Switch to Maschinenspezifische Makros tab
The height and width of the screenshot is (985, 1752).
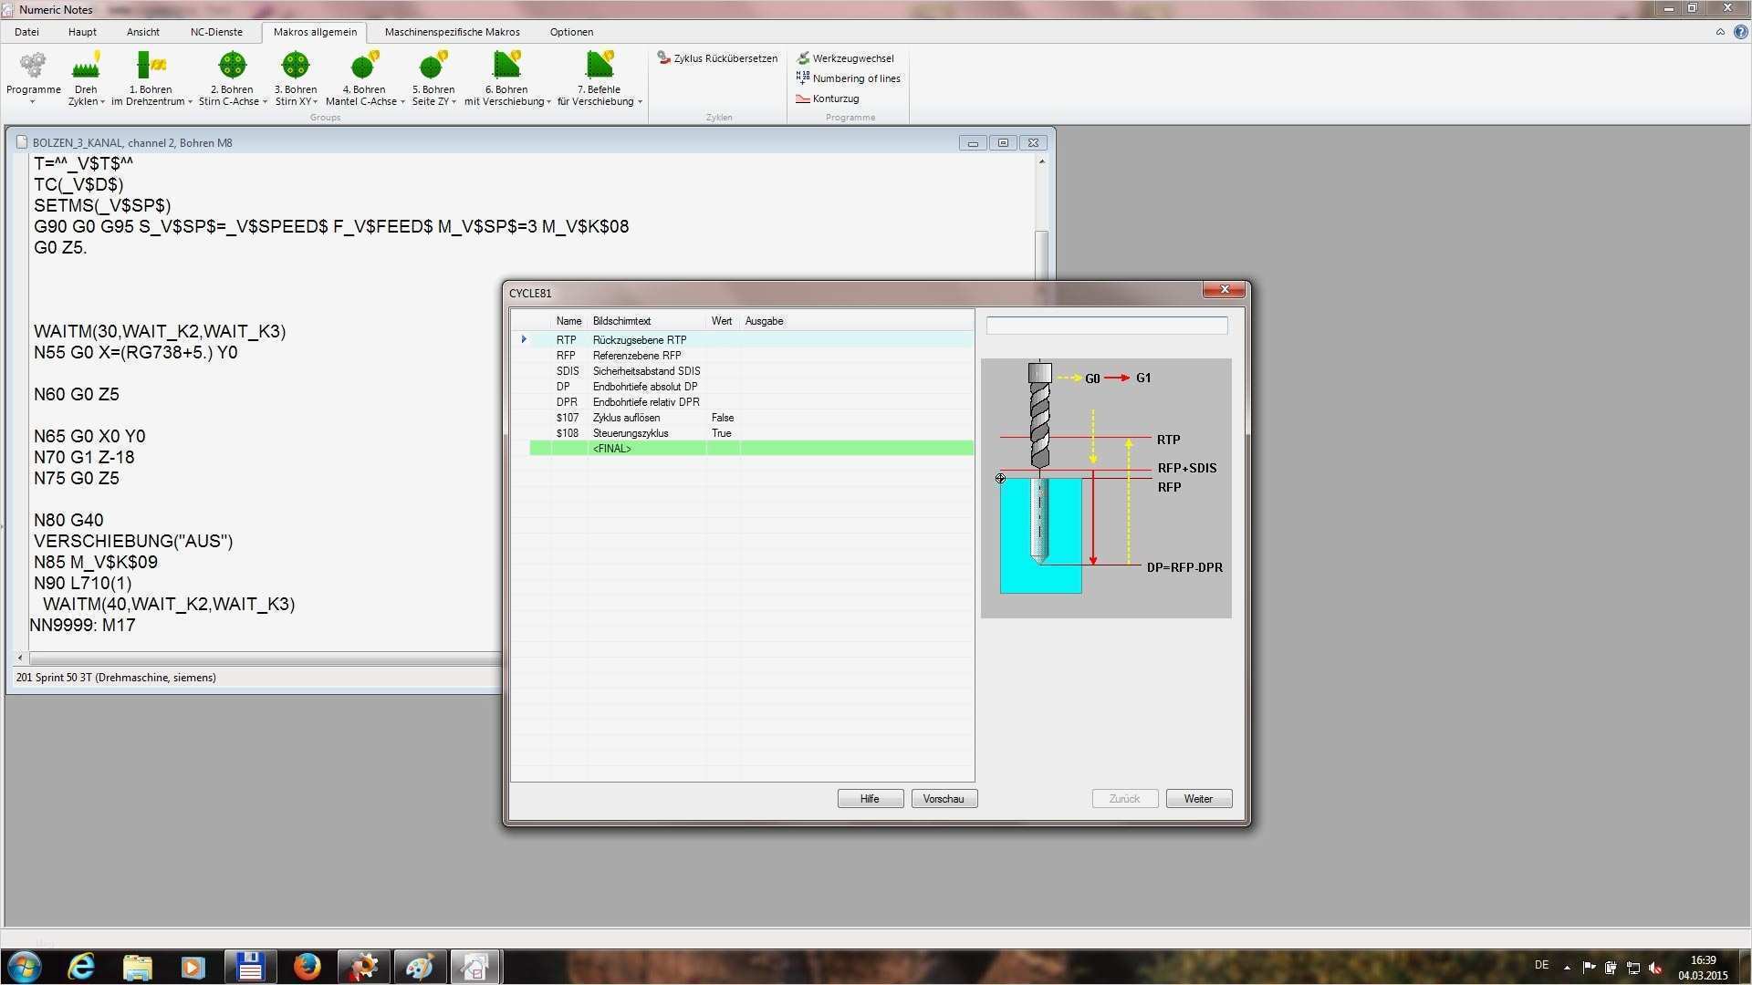tap(452, 32)
